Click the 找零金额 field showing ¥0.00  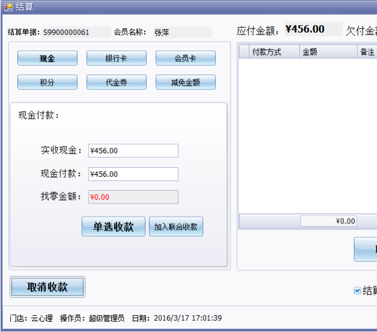point(133,197)
